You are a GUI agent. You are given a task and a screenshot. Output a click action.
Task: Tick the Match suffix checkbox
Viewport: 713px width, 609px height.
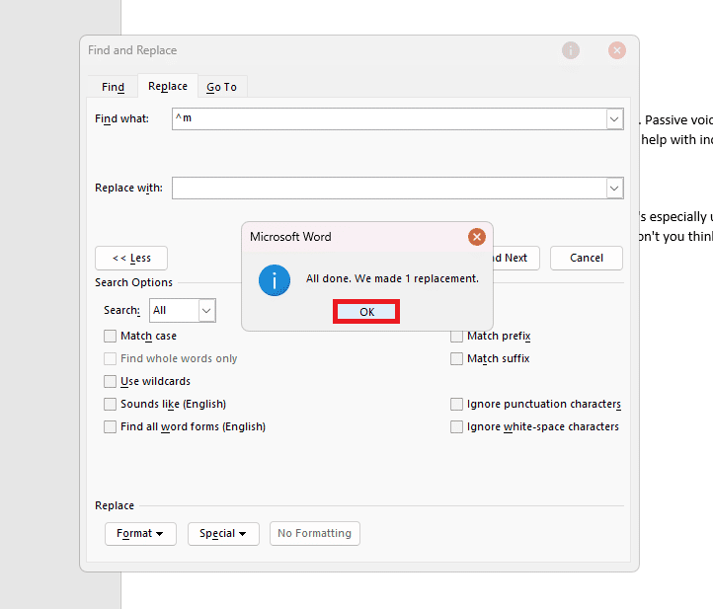click(x=456, y=359)
